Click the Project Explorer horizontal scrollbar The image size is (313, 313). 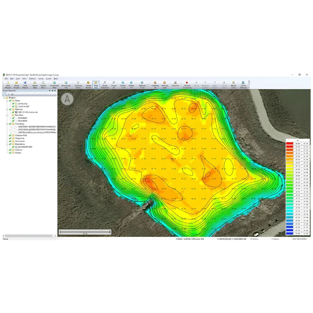(x=29, y=235)
